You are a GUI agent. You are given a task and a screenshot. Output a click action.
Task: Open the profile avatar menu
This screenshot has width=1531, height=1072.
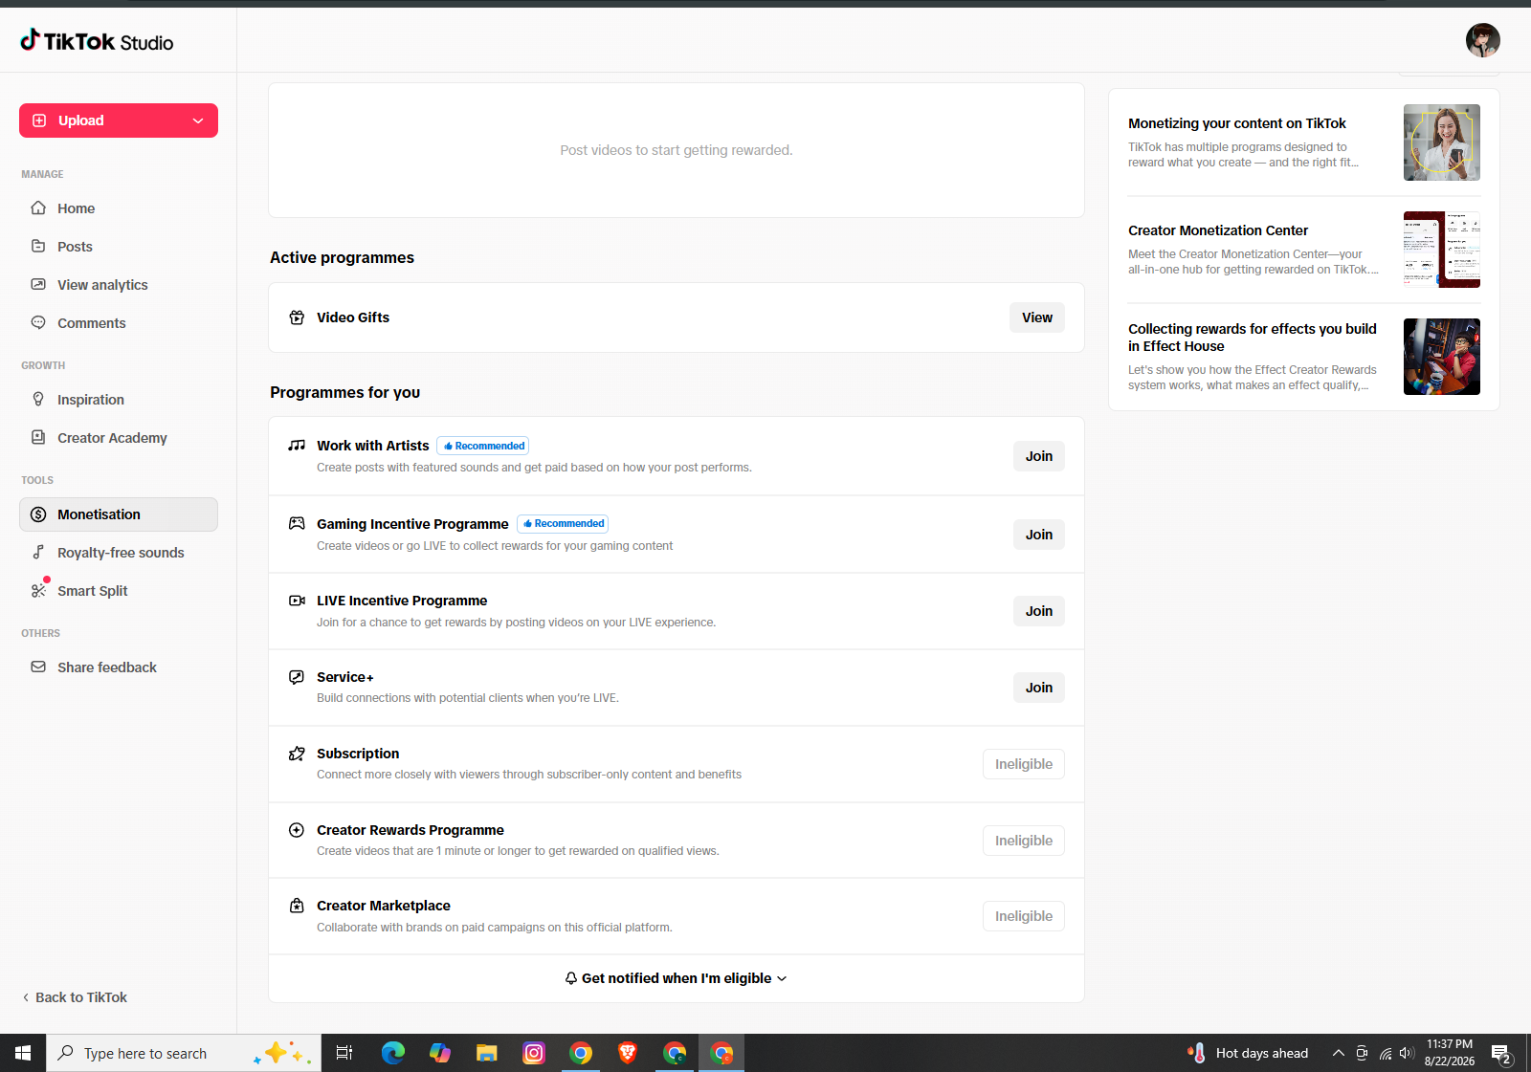coord(1482,40)
